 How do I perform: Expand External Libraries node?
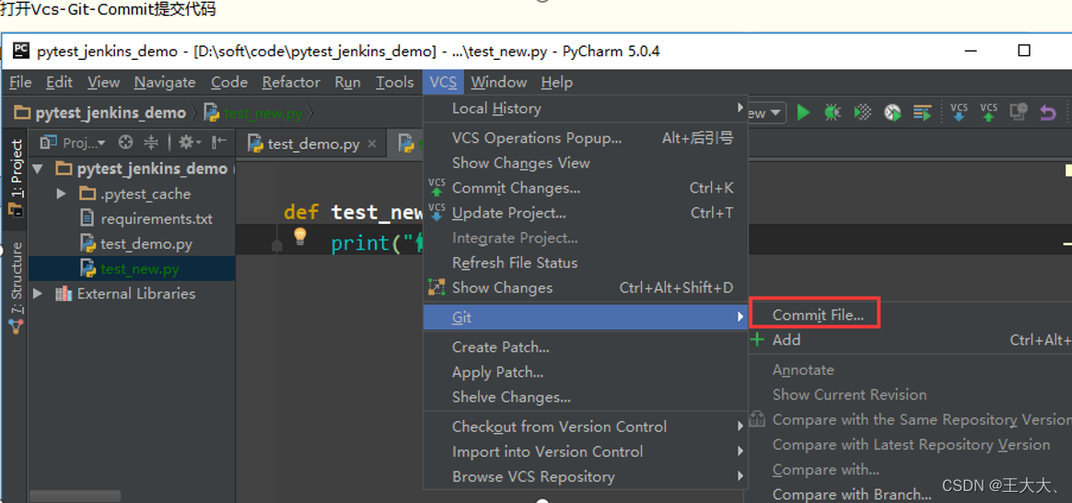(37, 294)
